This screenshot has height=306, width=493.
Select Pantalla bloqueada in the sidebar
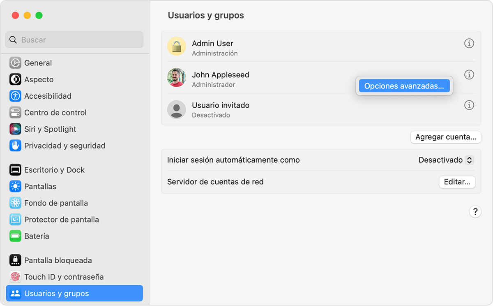click(x=58, y=260)
